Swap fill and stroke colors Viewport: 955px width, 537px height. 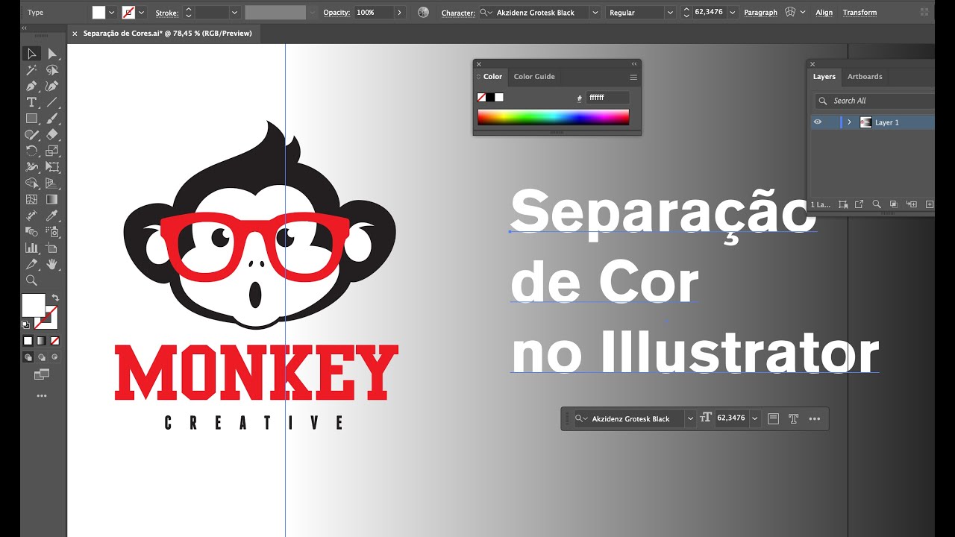pyautogui.click(x=54, y=298)
